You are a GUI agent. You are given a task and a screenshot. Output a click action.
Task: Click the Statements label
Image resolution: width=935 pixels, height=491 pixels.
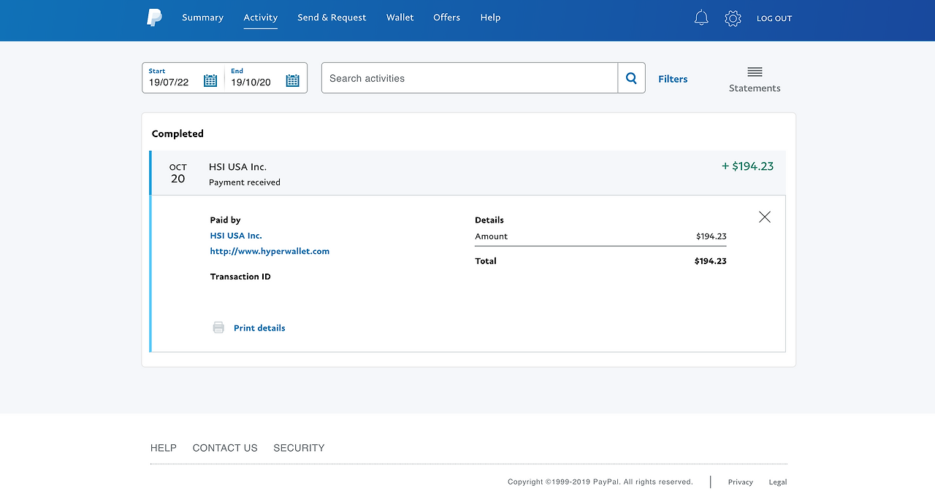[x=755, y=88]
